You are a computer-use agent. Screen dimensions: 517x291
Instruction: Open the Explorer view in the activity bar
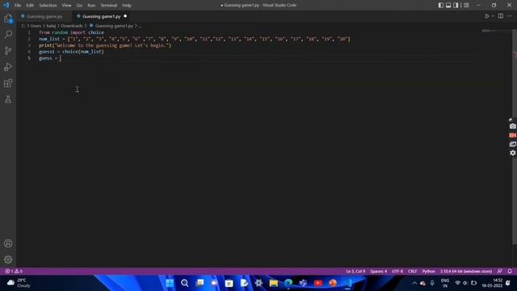pos(8,19)
